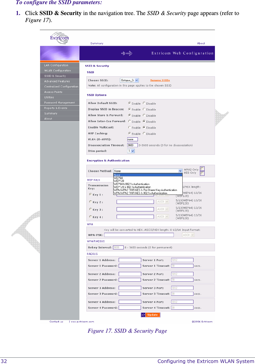Click the Server 2 Port field
This screenshot has height=364, width=255.
pos(182,274)
